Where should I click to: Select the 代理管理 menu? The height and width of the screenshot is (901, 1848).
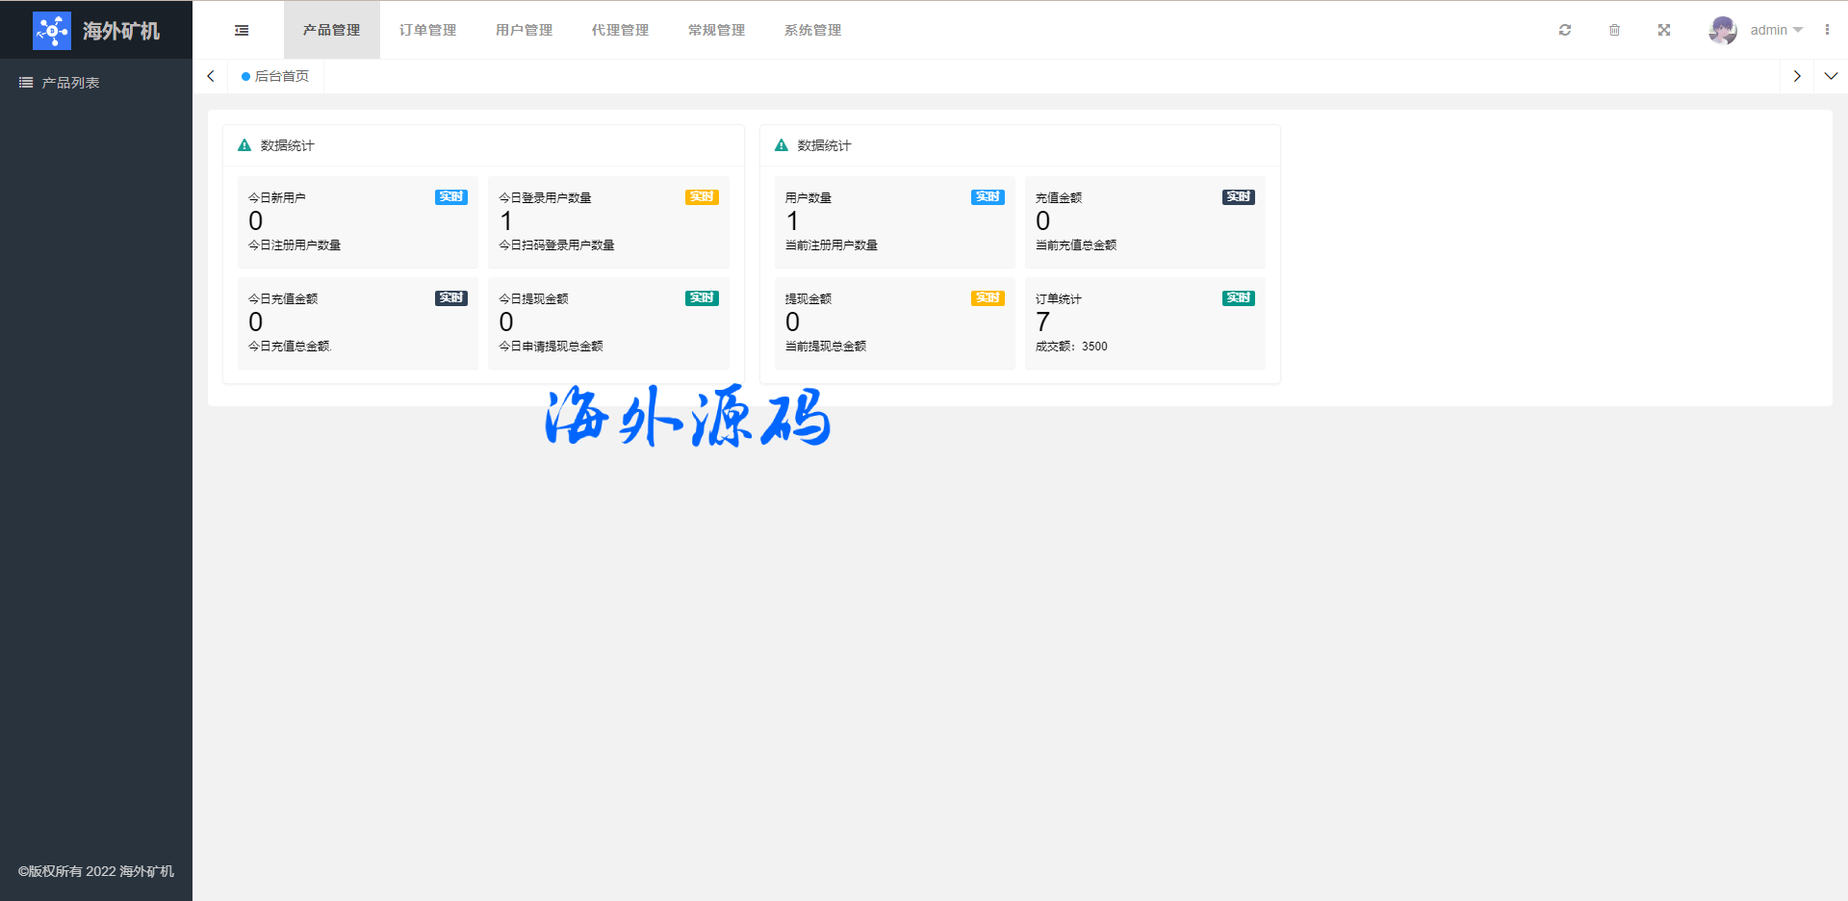(x=621, y=31)
